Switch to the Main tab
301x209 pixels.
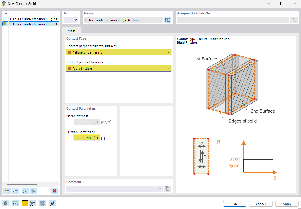tap(71, 31)
